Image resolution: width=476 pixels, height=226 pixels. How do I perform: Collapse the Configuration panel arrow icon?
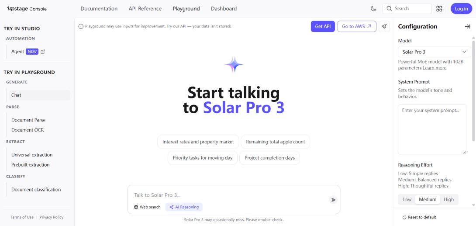coord(467,26)
